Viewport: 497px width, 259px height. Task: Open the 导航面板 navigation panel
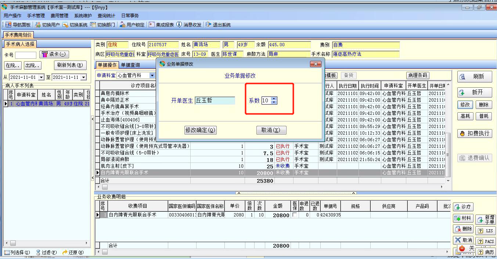coord(18,25)
